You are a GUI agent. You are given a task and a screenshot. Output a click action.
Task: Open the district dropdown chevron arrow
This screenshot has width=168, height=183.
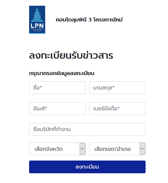coord(142,149)
